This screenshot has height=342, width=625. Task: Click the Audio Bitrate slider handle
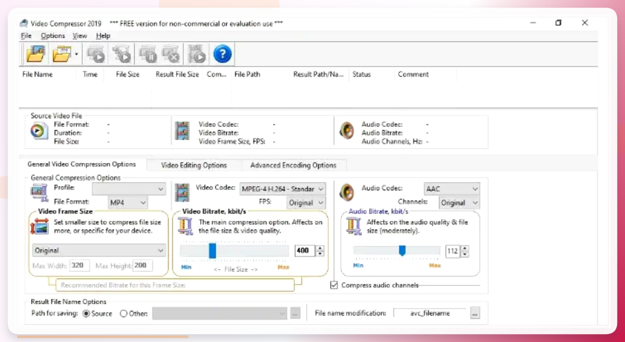click(402, 251)
